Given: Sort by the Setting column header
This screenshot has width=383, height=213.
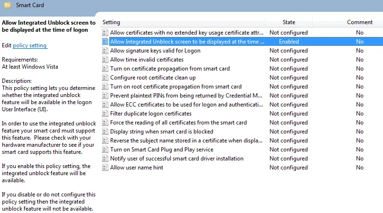Looking at the screenshot, I should tap(183, 22).
